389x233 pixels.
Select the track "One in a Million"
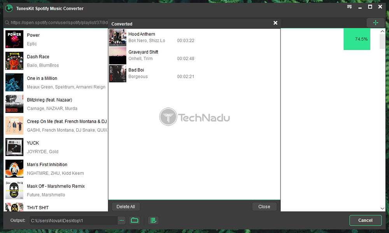point(42,79)
